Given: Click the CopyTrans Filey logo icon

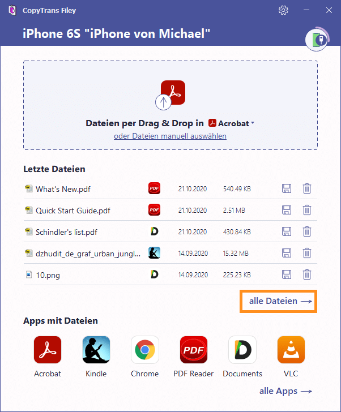Looking at the screenshot, I should pyautogui.click(x=12, y=11).
